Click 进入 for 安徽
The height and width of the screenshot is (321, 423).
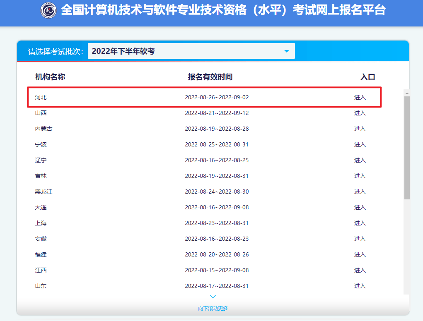click(x=360, y=239)
